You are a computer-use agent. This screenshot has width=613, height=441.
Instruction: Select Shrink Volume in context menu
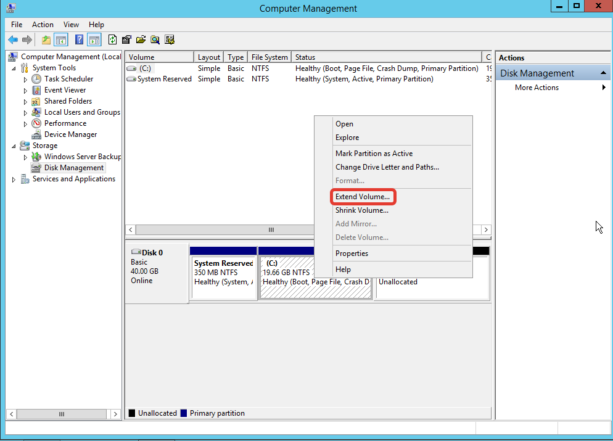[361, 210]
